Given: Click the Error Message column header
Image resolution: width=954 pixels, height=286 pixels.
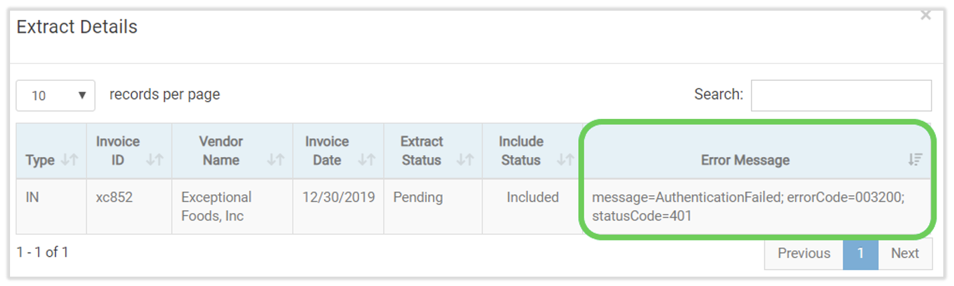Looking at the screenshot, I should pos(745,160).
